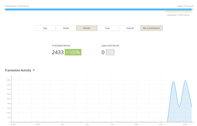
Task: Click the 26 Dec axis label
Action: pos(13,124)
